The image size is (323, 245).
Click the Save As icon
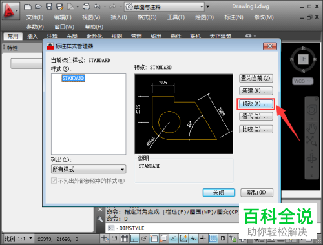(x=59, y=6)
